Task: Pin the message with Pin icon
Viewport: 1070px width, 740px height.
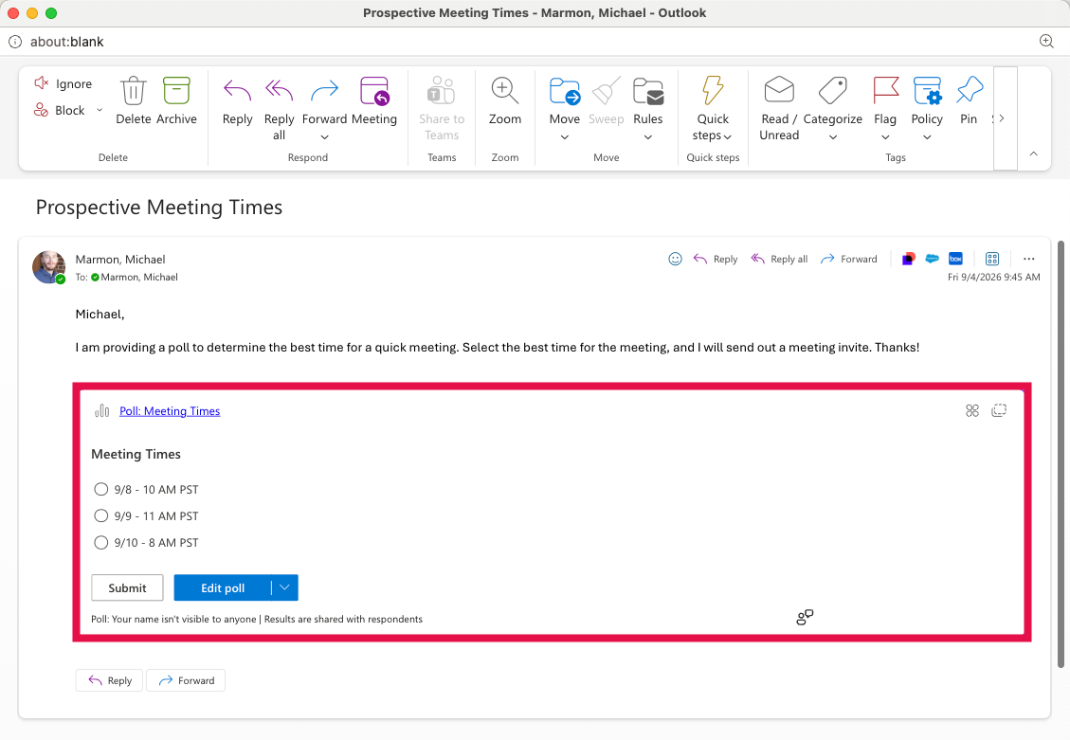Action: point(969,90)
